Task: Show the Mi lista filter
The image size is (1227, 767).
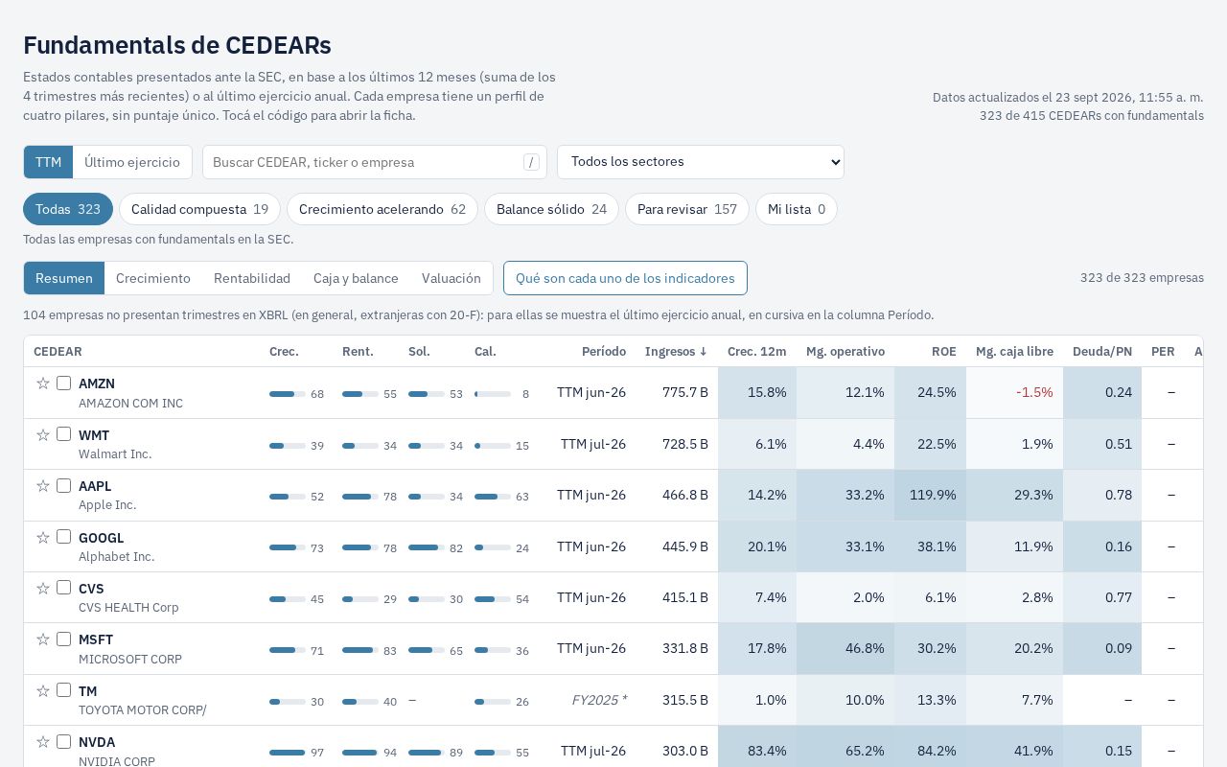Action: coord(797,209)
